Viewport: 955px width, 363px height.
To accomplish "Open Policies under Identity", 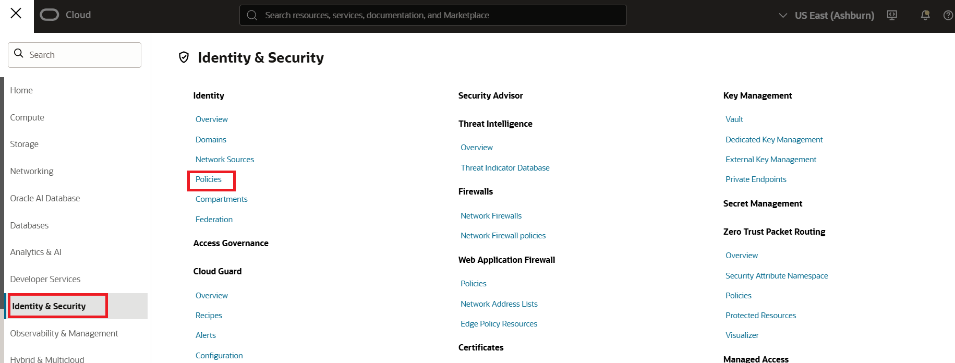I will [209, 179].
